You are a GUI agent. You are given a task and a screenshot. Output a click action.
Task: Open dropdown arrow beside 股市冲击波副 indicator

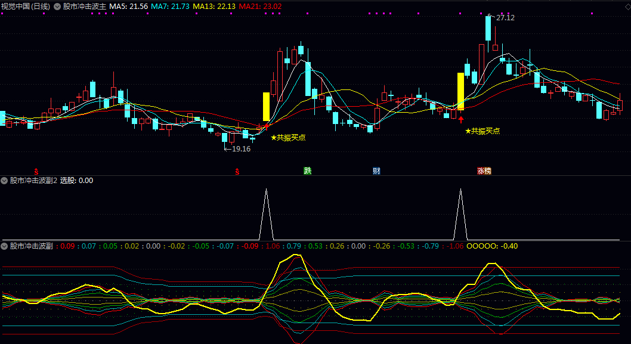[x=4, y=246]
